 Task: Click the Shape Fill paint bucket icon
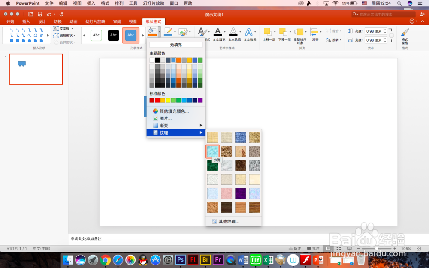(x=152, y=32)
